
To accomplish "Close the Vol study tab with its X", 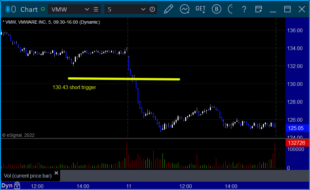I will coord(56,173).
